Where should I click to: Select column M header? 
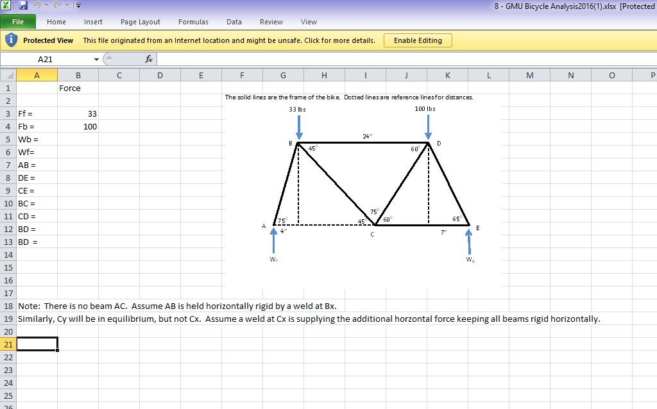[x=529, y=76]
